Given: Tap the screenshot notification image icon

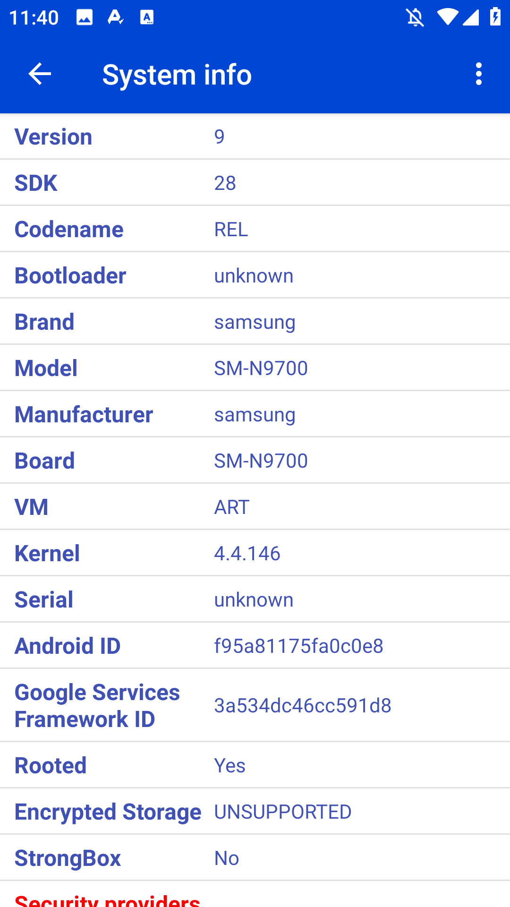Looking at the screenshot, I should tap(85, 17).
